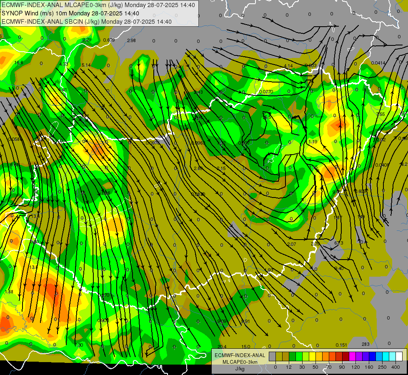Click the map value 13.4

pyautogui.click(x=35, y=216)
